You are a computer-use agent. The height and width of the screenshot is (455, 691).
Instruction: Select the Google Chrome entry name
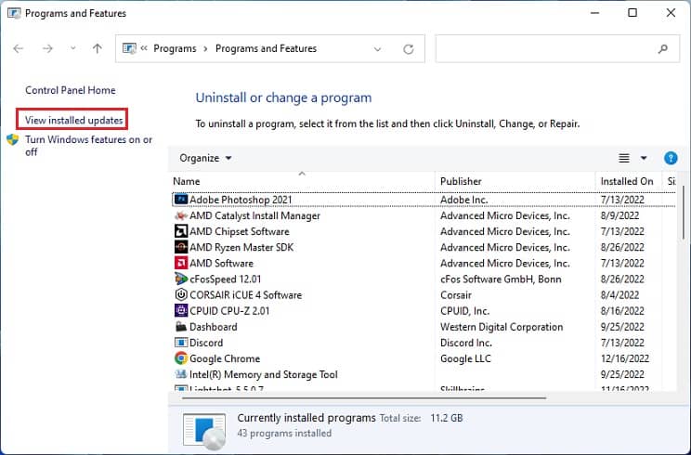(225, 358)
